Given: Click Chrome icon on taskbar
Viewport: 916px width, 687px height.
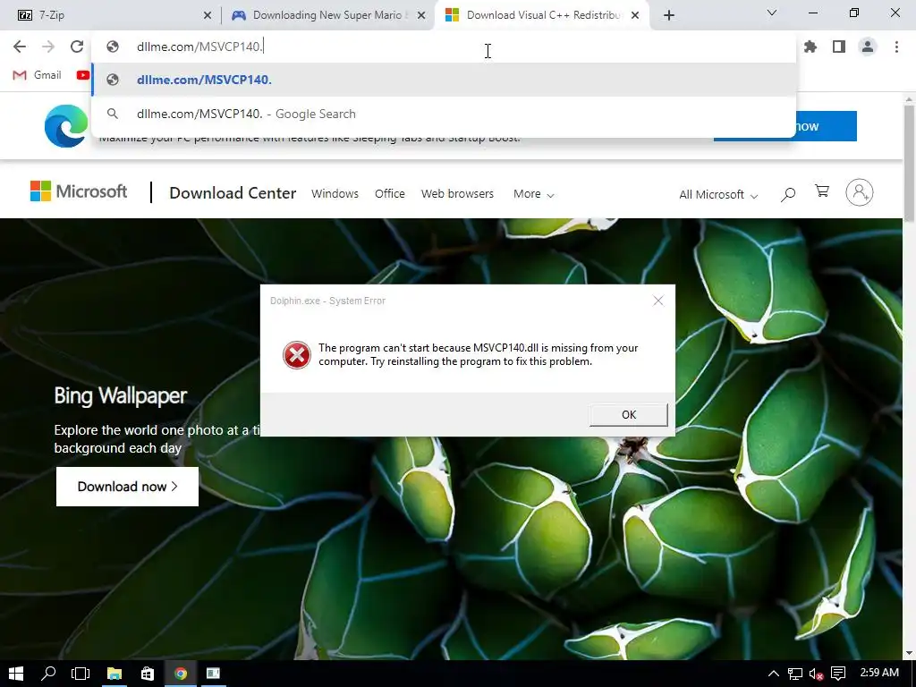Looking at the screenshot, I should point(181,674).
